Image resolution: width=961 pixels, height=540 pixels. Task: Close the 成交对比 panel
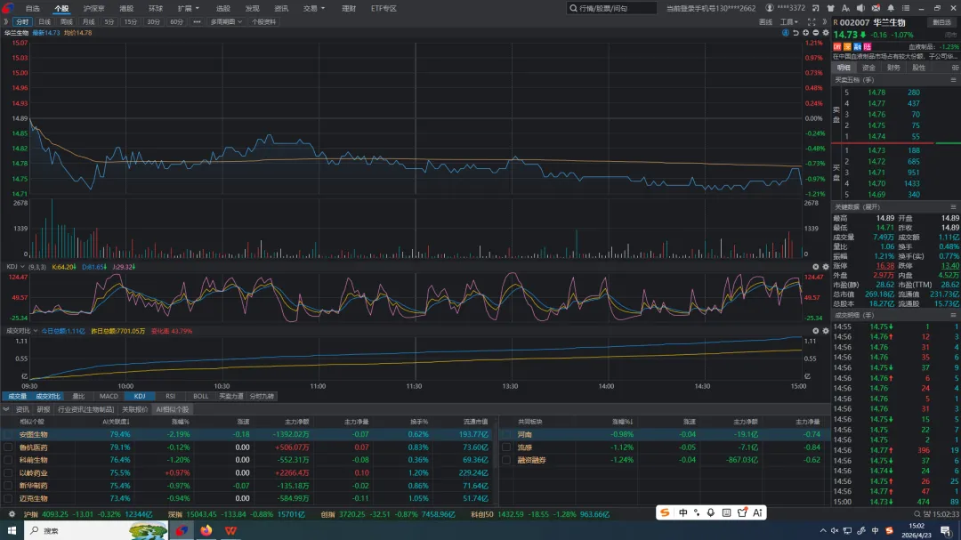(816, 331)
